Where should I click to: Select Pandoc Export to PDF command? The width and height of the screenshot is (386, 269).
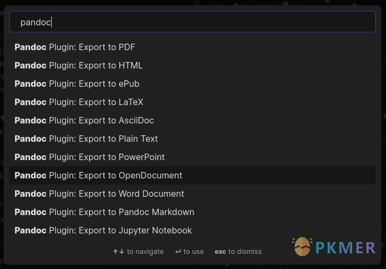[x=75, y=47]
